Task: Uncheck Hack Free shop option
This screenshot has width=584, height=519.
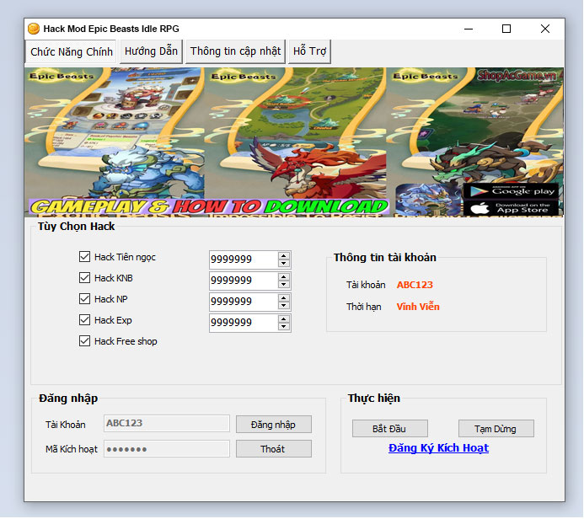Action: 84,341
